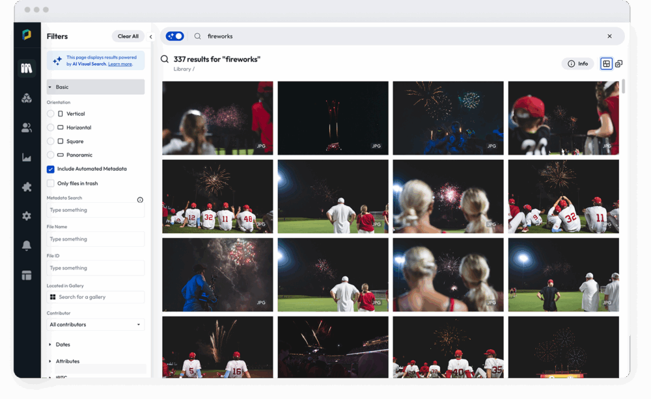Open the analytics chart icon in sidebar
Image resolution: width=651 pixels, height=399 pixels.
pyautogui.click(x=27, y=157)
